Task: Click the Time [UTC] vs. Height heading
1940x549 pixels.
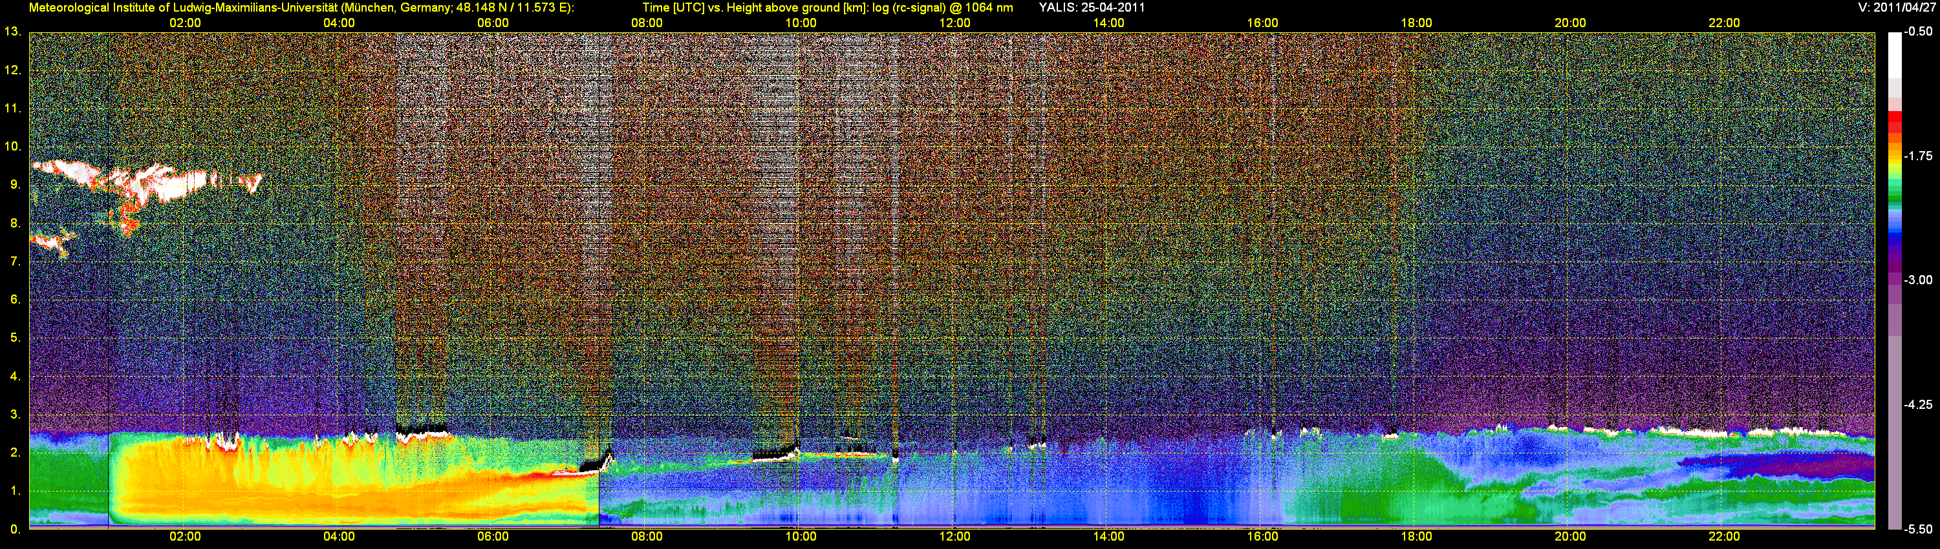Action: [x=827, y=8]
